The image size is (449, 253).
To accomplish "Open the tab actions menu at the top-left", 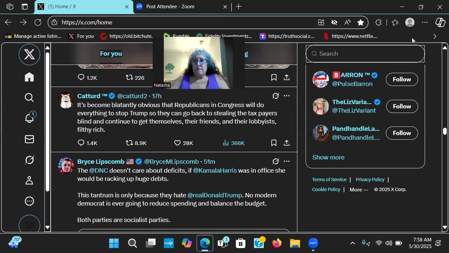I will coord(25,7).
